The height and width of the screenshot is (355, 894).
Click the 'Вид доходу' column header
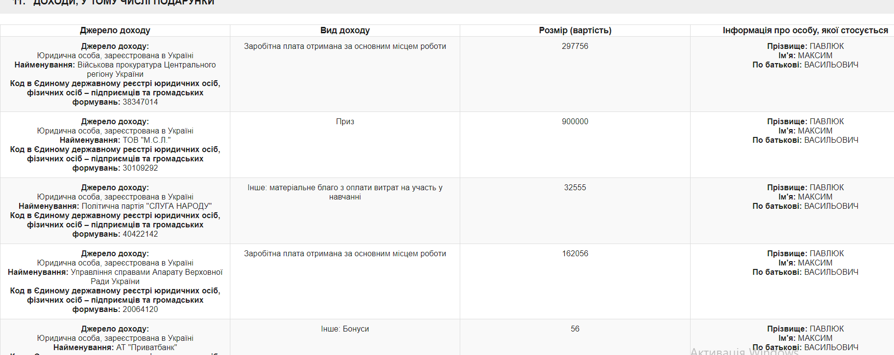345,30
